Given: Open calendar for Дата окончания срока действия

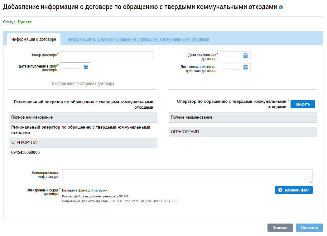Looking at the screenshot, I should point(245,67).
